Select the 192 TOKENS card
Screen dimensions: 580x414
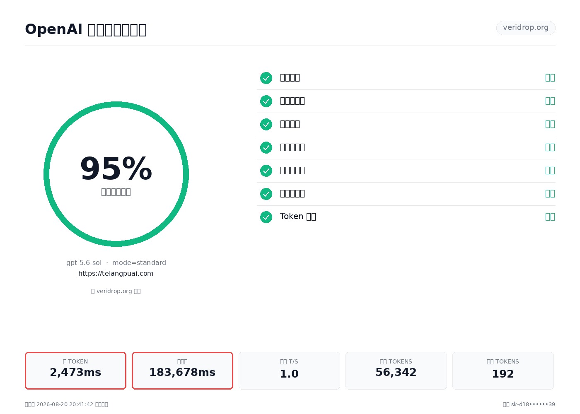[503, 371]
